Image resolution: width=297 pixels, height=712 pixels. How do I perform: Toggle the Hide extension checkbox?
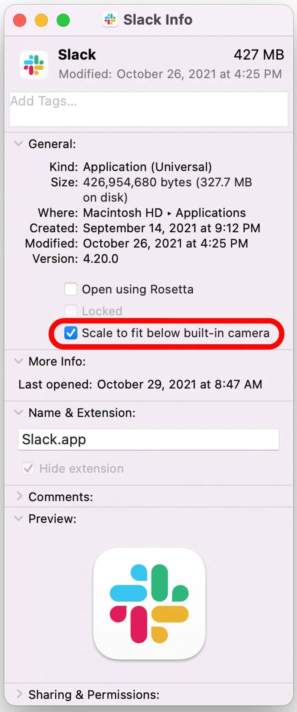(x=29, y=468)
